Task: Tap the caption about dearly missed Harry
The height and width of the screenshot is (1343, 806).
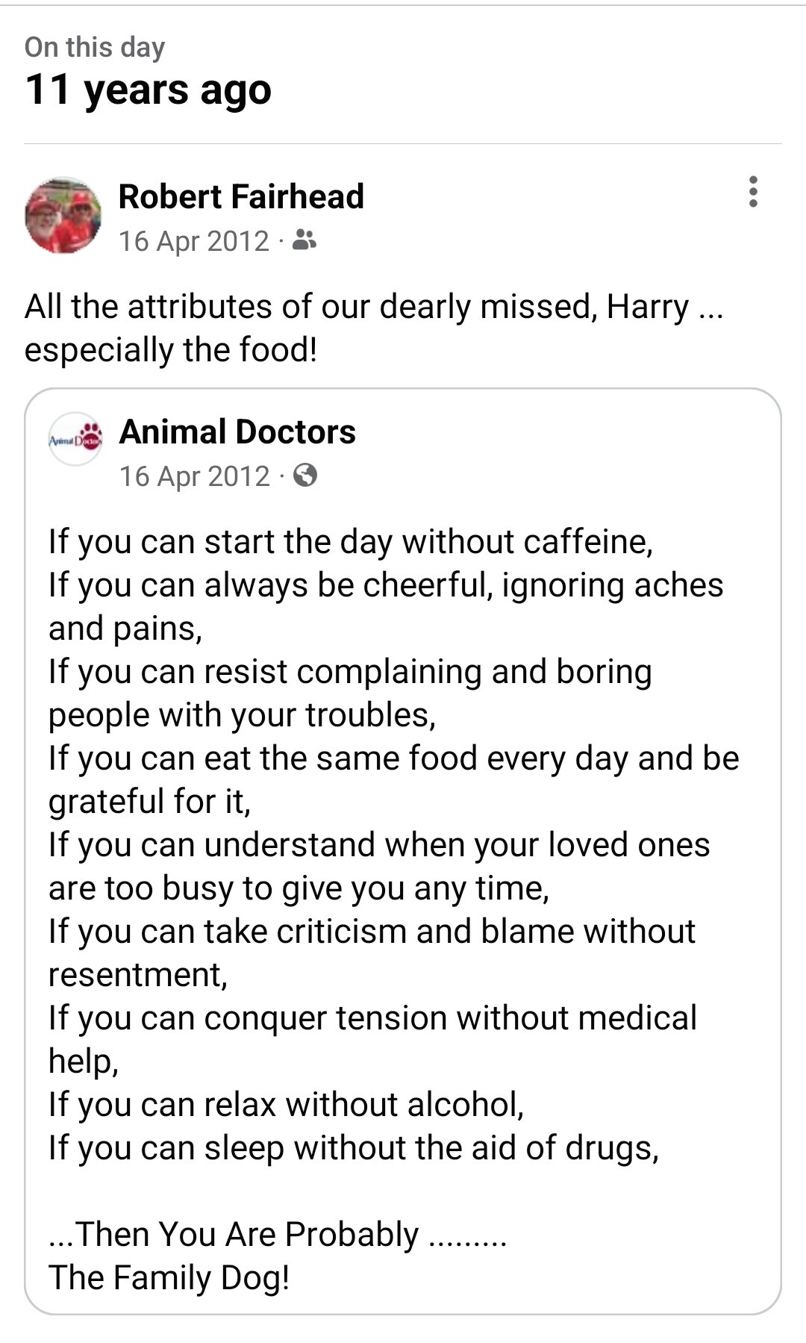Action: [373, 307]
